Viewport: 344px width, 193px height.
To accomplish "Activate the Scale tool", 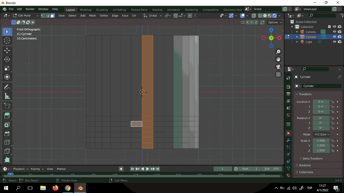I will [x=7, y=68].
